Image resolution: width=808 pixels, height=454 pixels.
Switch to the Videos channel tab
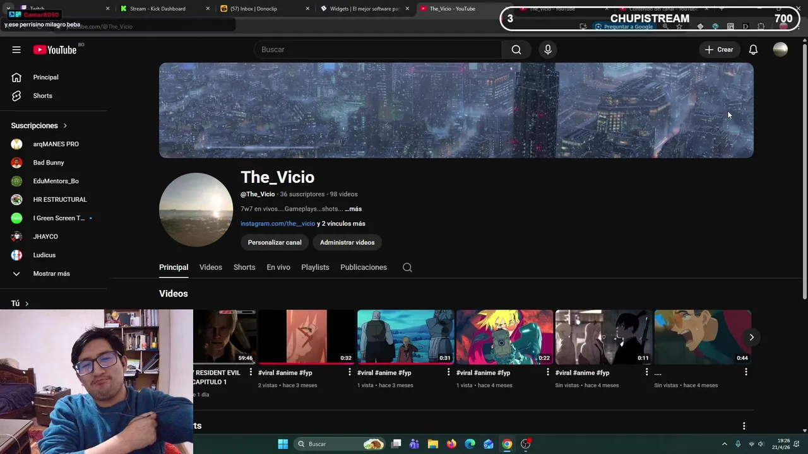click(211, 267)
